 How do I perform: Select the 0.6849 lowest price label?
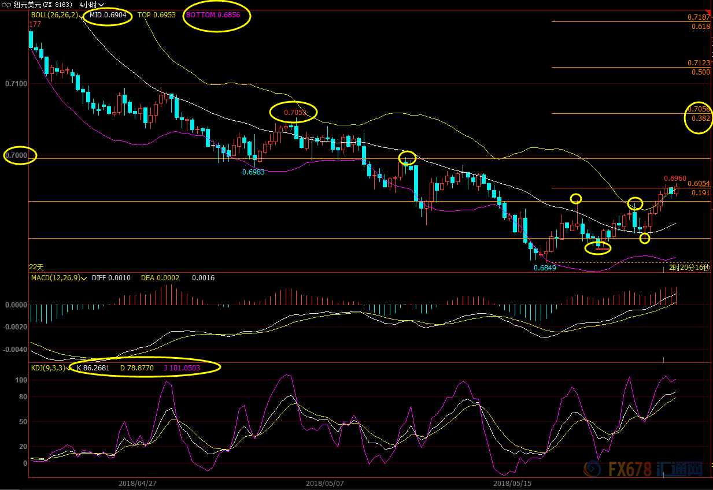(545, 268)
